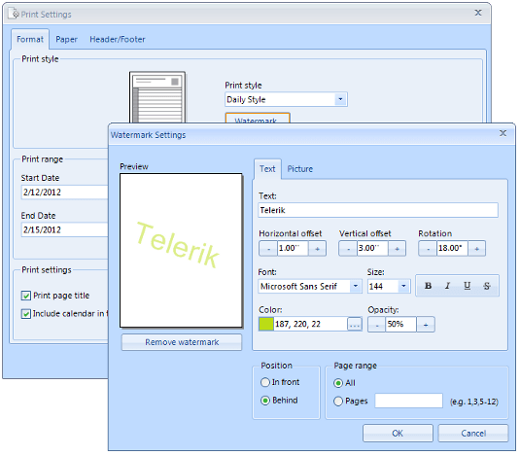
Task: Increase the Horizontal offset value
Action: coord(317,248)
